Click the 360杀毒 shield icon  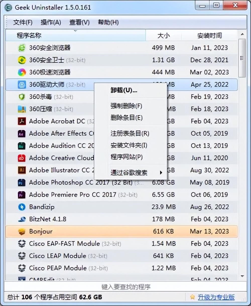(x=22, y=97)
